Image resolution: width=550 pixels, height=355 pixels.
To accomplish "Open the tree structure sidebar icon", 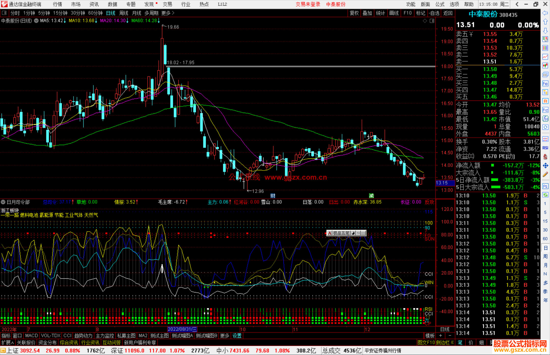I will tap(545, 92).
